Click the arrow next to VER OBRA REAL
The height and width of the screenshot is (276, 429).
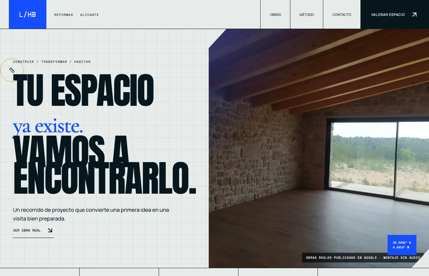(x=50, y=230)
